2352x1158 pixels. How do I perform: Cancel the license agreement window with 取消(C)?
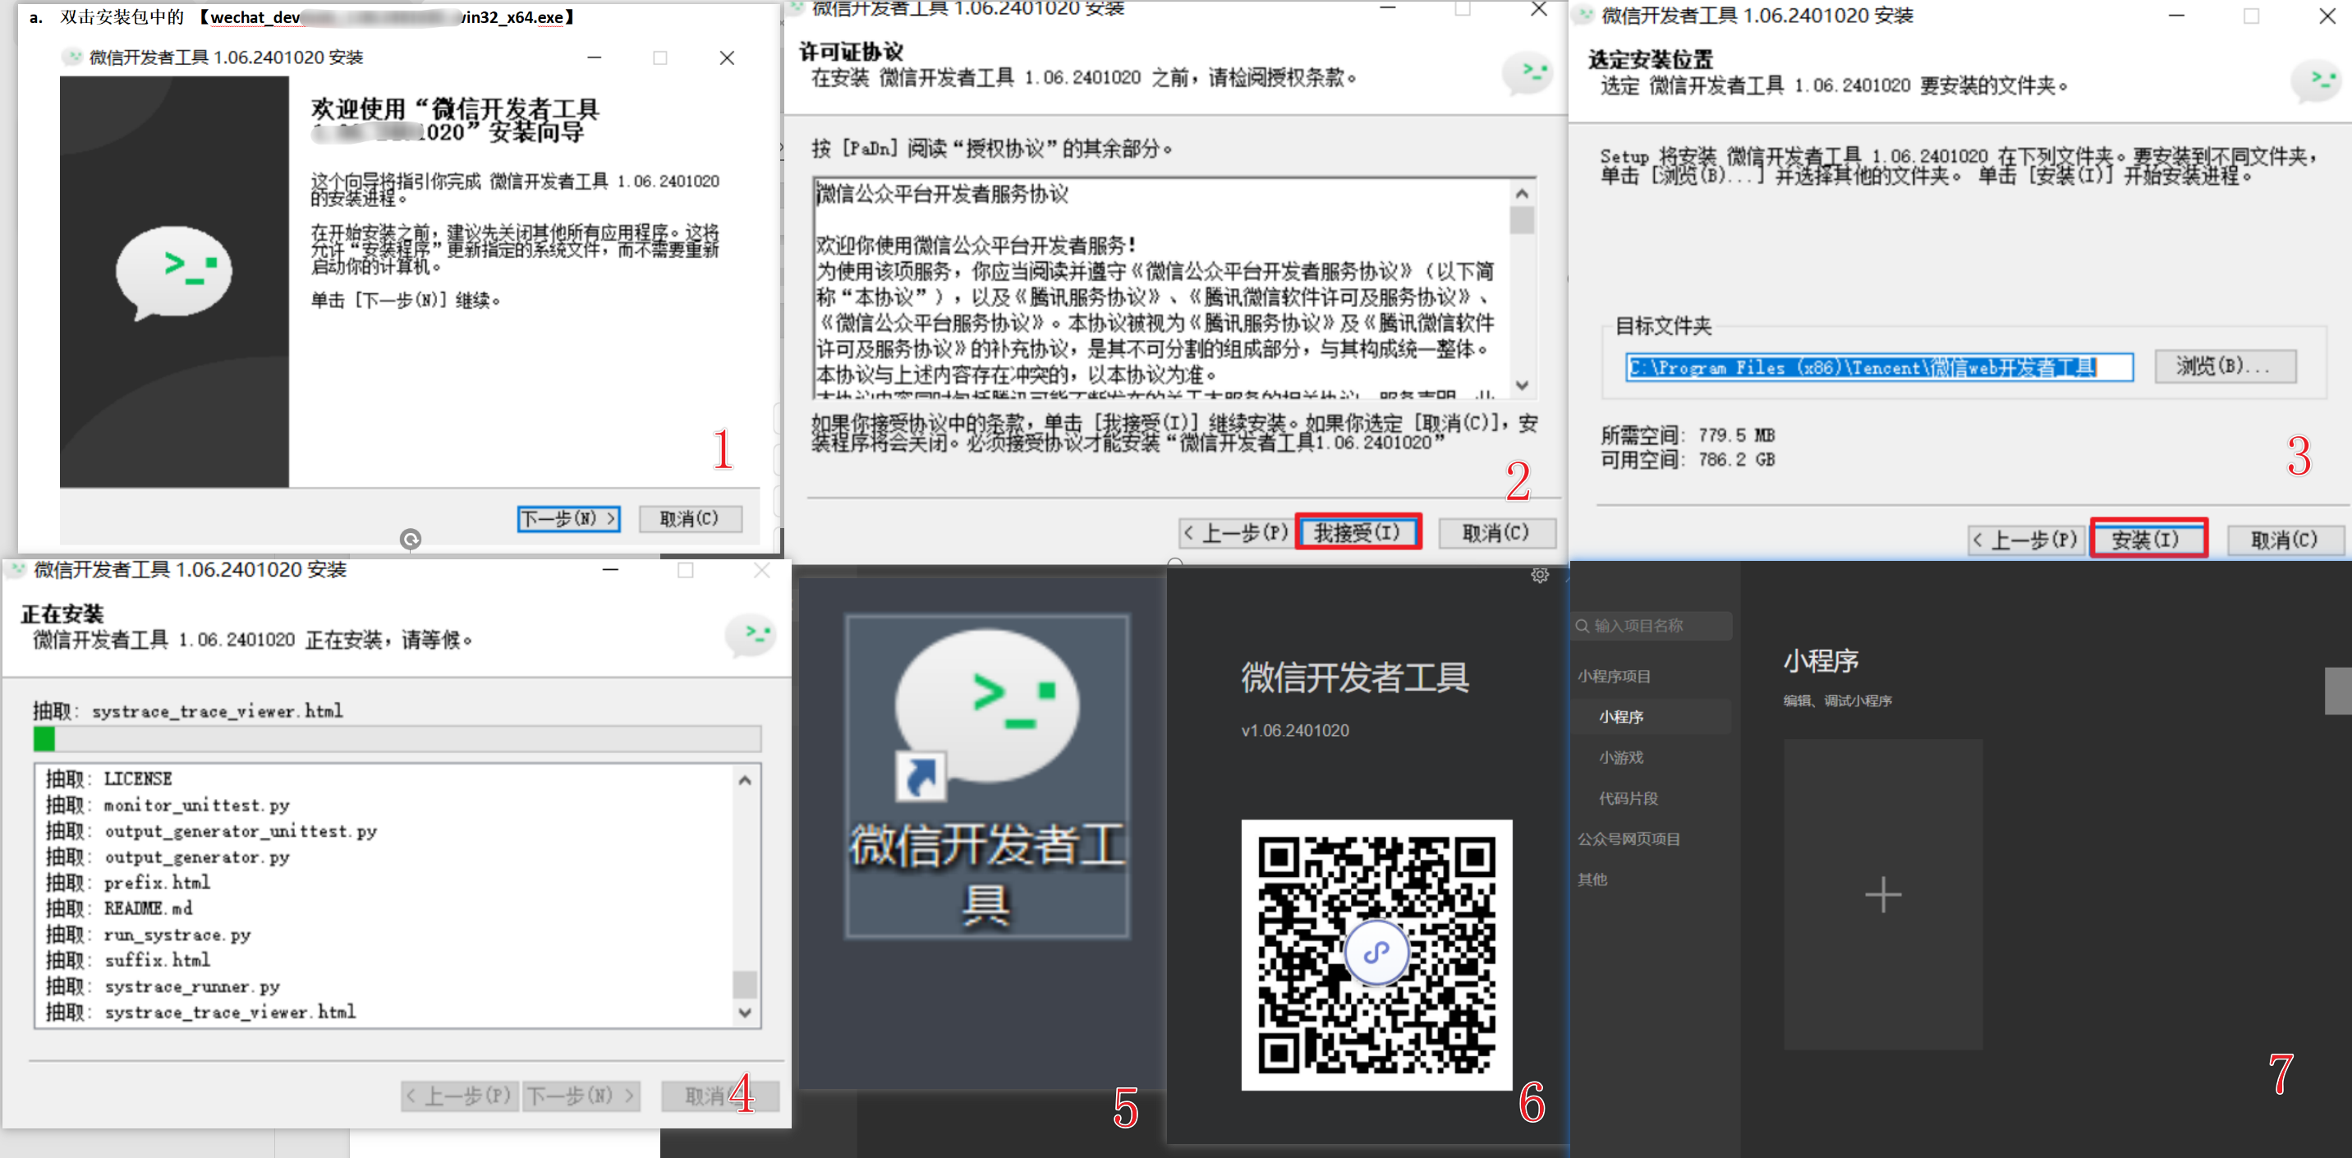pyautogui.click(x=1496, y=532)
